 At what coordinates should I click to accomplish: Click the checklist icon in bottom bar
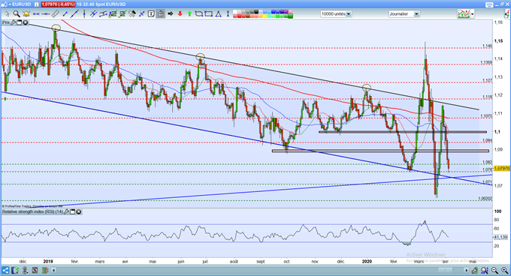tap(15, 270)
